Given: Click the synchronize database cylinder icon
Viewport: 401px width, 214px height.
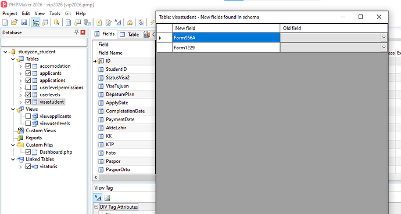Looking at the screenshot, I should (x=56, y=23).
